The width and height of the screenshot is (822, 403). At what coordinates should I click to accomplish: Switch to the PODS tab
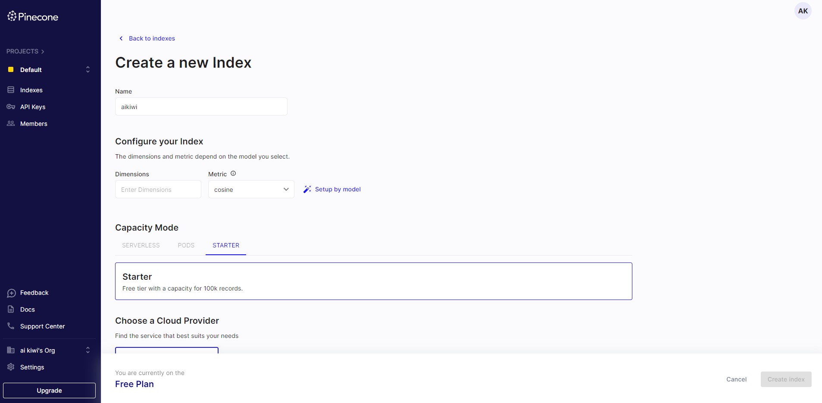click(x=186, y=245)
